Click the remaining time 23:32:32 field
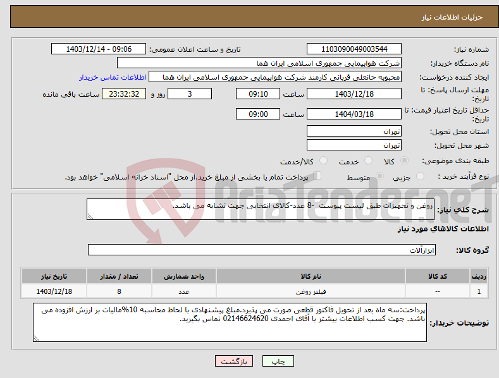The height and width of the screenshot is (378, 499). (124, 94)
